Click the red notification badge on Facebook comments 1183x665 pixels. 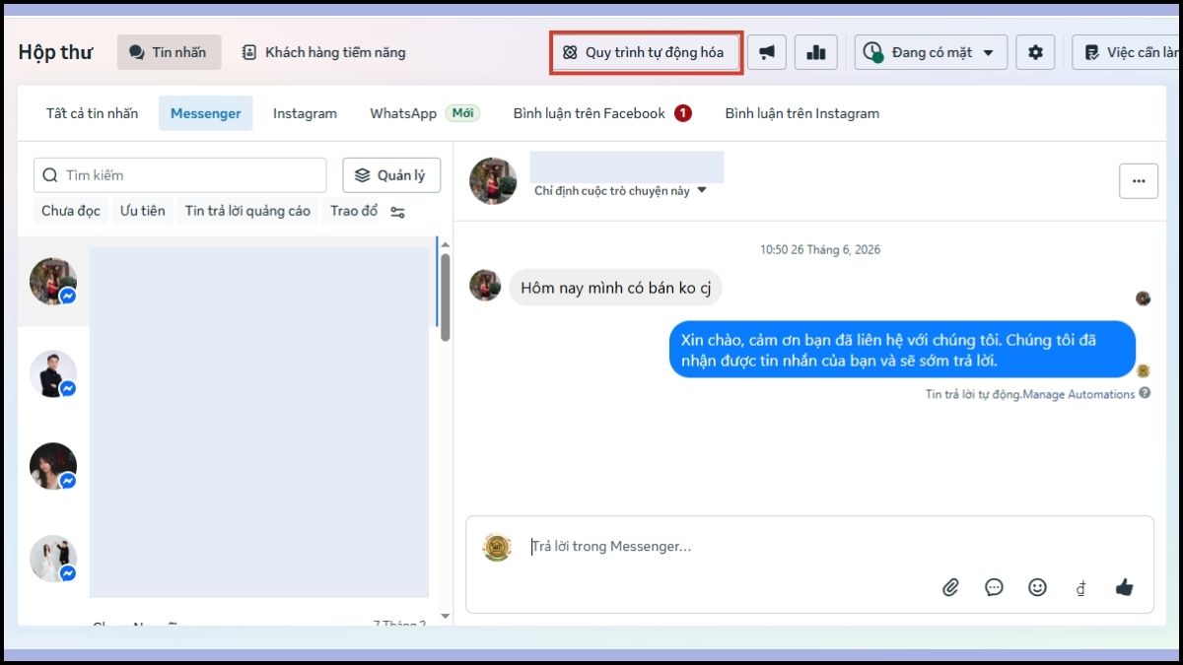tap(683, 113)
